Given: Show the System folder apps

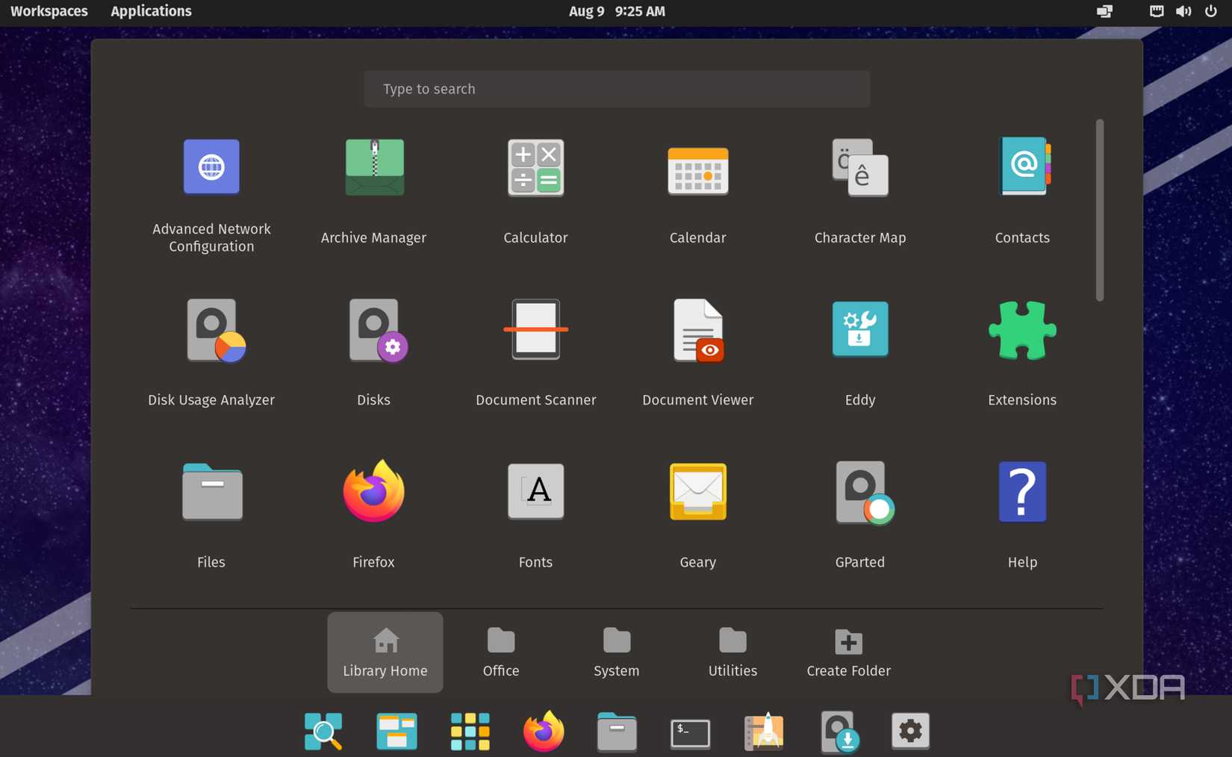Looking at the screenshot, I should click(617, 652).
